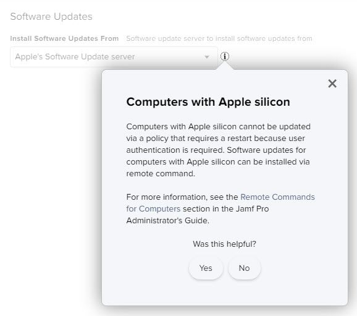Click the dropdown caret arrow in server field
Image resolution: width=357 pixels, height=316 pixels.
[x=207, y=57]
